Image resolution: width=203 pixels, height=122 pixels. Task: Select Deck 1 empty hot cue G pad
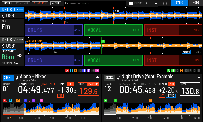click(93, 71)
